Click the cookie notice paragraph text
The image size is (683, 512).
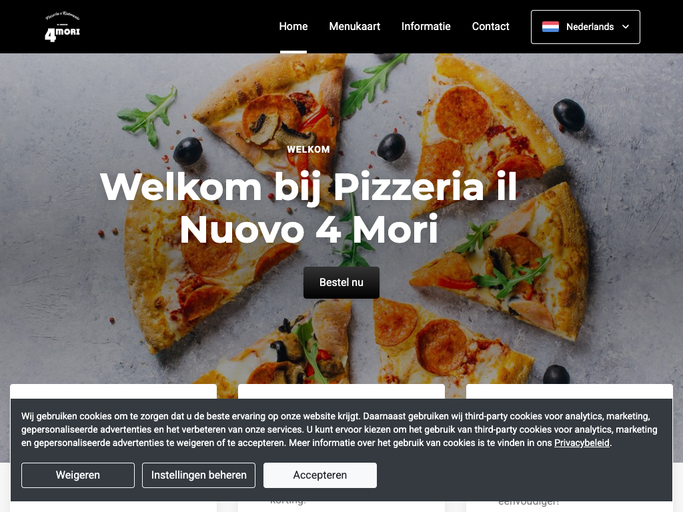[339, 429]
